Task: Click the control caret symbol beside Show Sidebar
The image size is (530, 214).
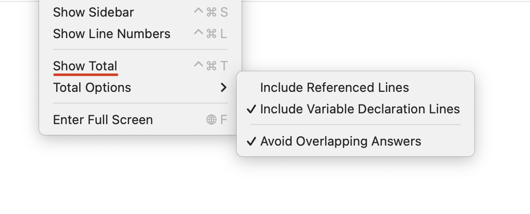Action: point(199,10)
